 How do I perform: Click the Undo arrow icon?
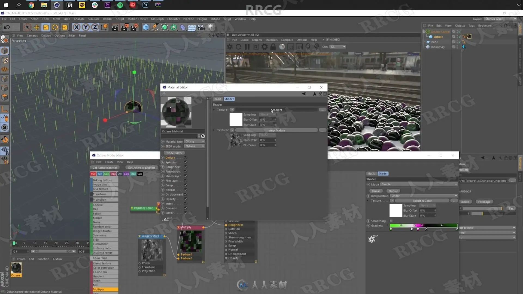click(7, 27)
